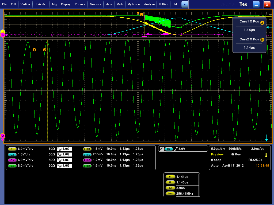Screen dimensions: 274x205
Task: Click the C1 channel badge
Action: pos(12,149)
